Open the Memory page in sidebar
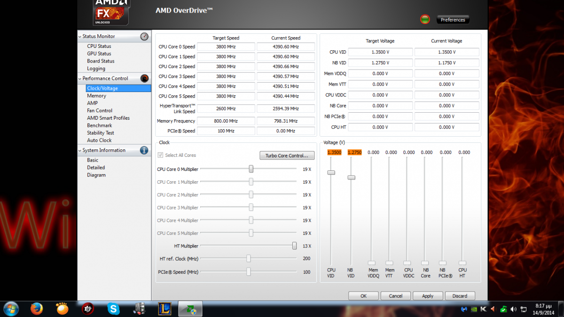Image resolution: width=564 pixels, height=317 pixels. [96, 96]
